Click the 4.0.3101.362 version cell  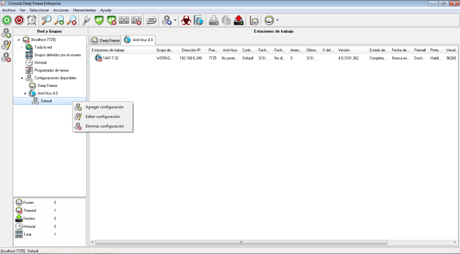[349, 58]
